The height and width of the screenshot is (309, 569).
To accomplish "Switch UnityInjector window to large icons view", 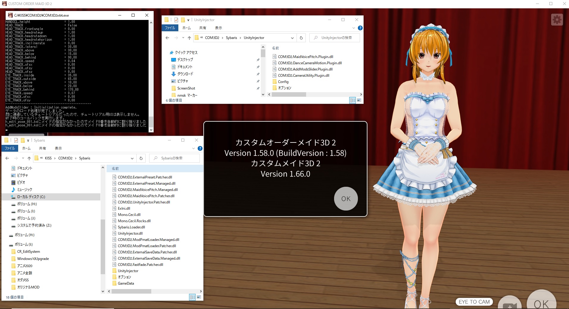I will [x=359, y=100].
